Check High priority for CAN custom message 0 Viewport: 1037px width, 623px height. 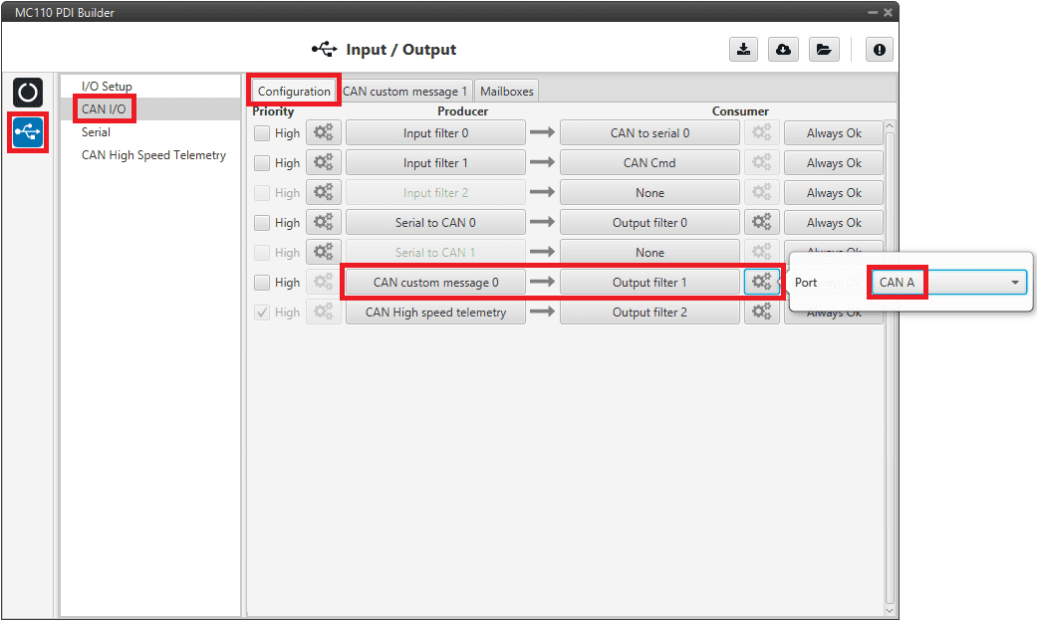pos(262,283)
